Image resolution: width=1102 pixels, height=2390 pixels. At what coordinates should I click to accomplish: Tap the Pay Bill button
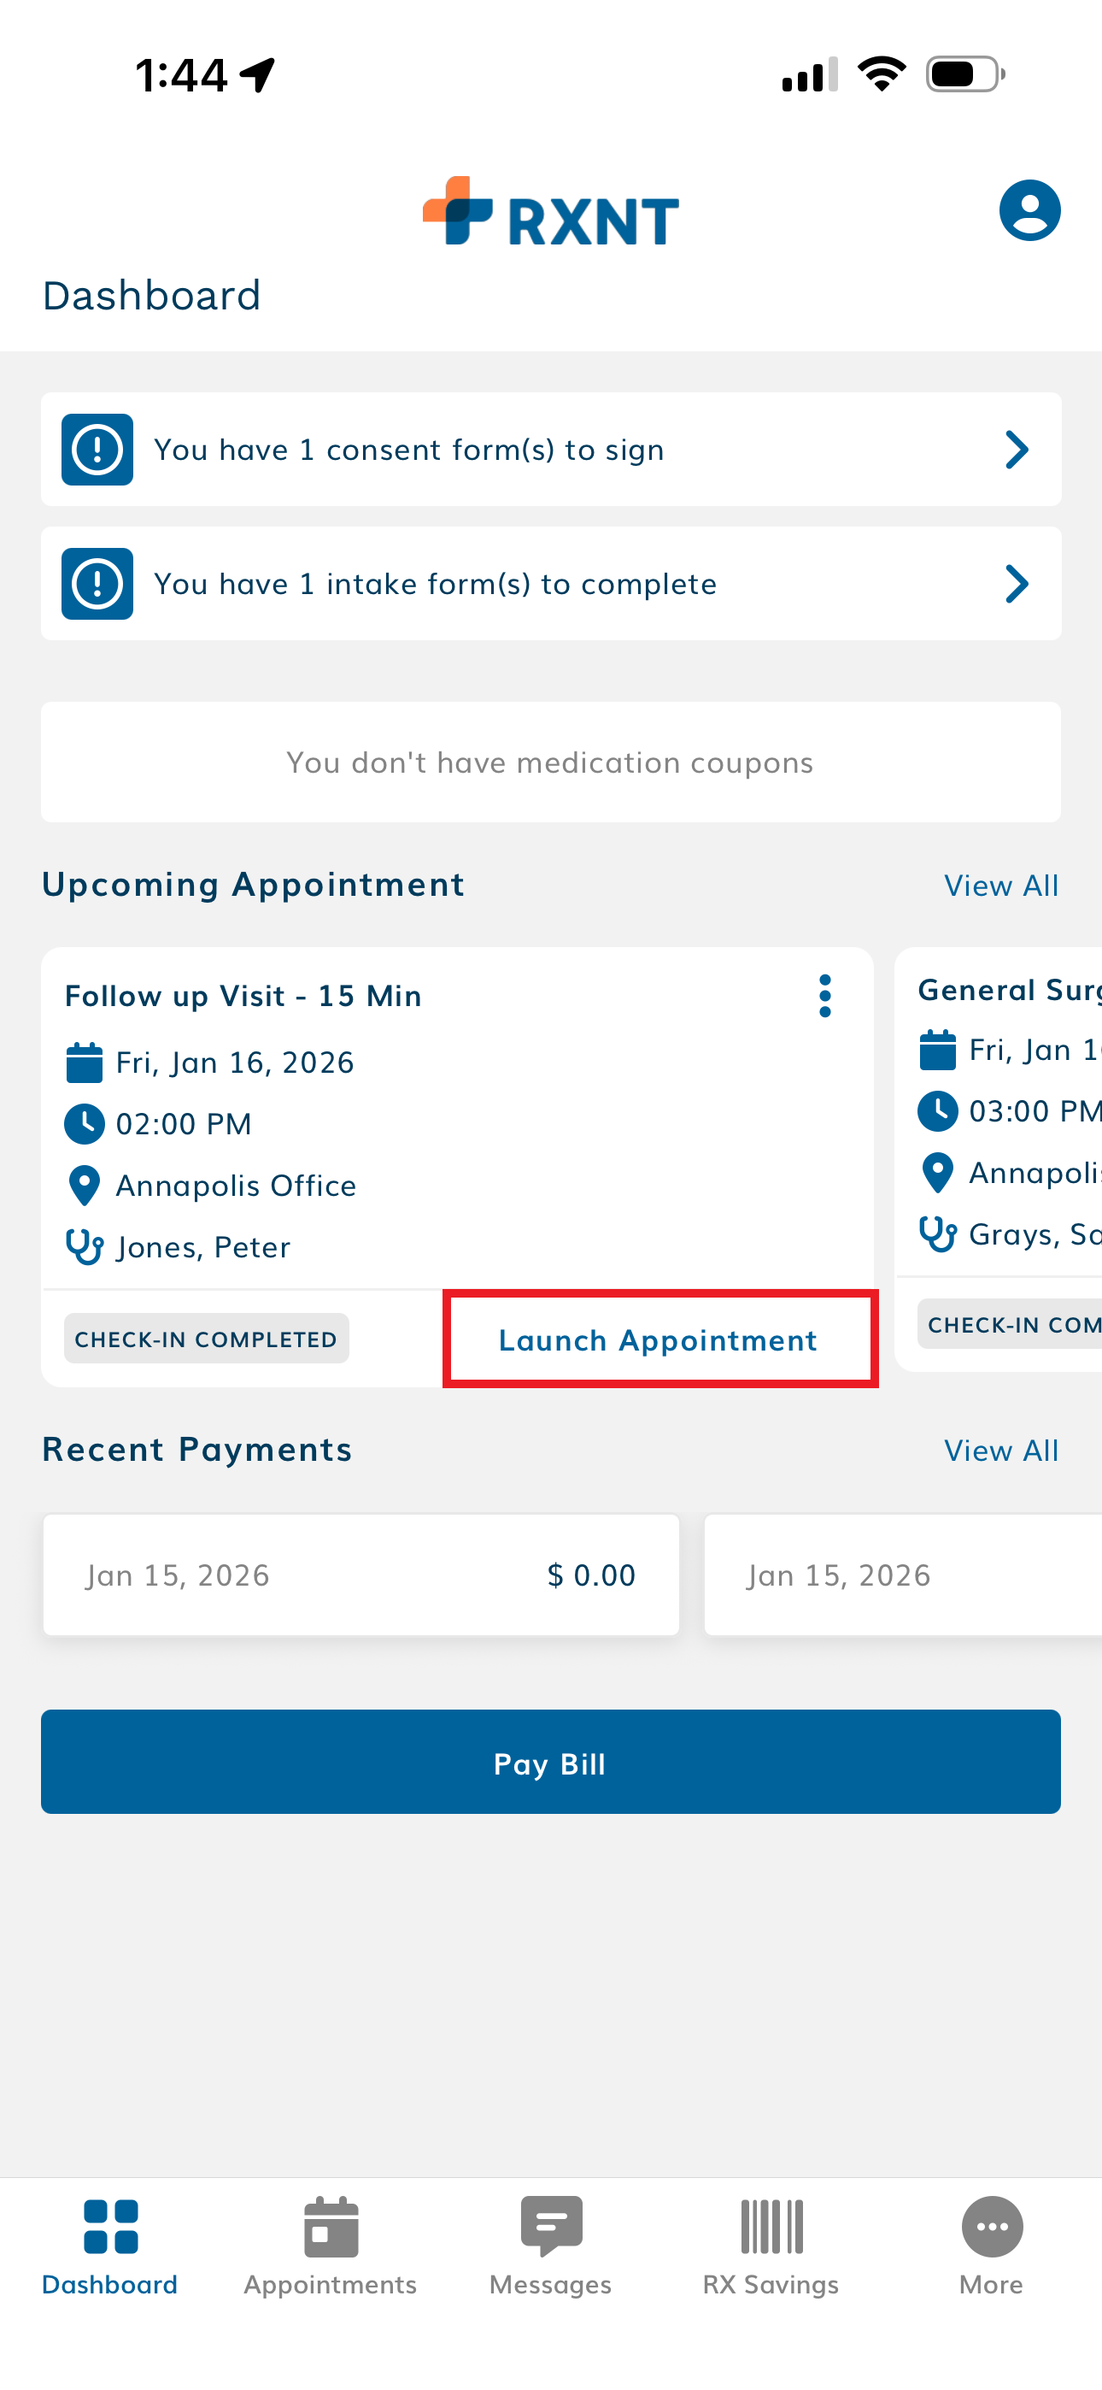tap(551, 1762)
